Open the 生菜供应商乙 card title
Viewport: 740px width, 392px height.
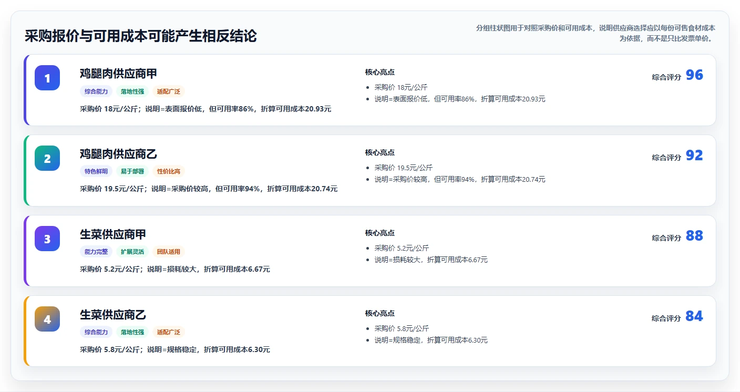(113, 315)
